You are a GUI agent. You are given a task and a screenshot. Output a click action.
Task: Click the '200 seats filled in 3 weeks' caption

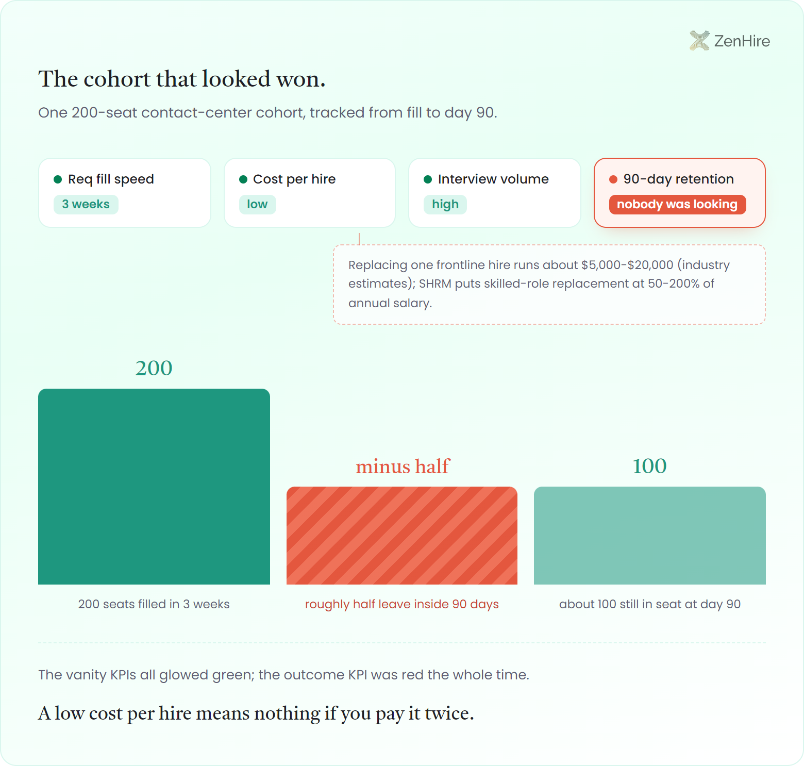pyautogui.click(x=154, y=604)
